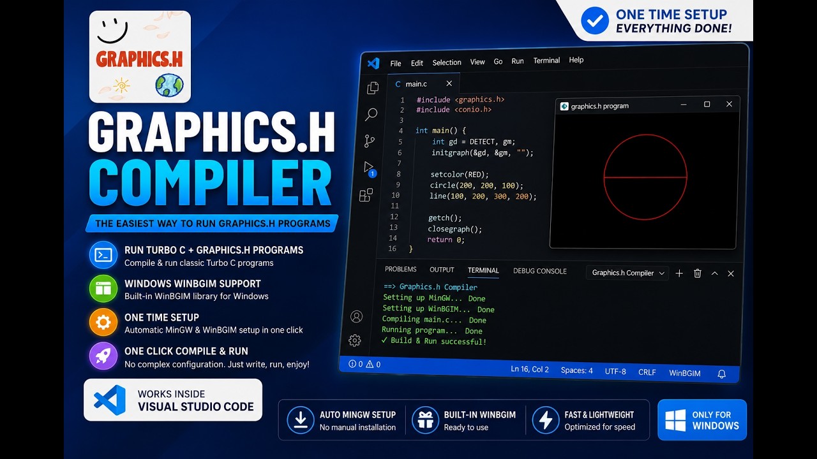Open the File menu
The width and height of the screenshot is (817, 459).
click(396, 63)
